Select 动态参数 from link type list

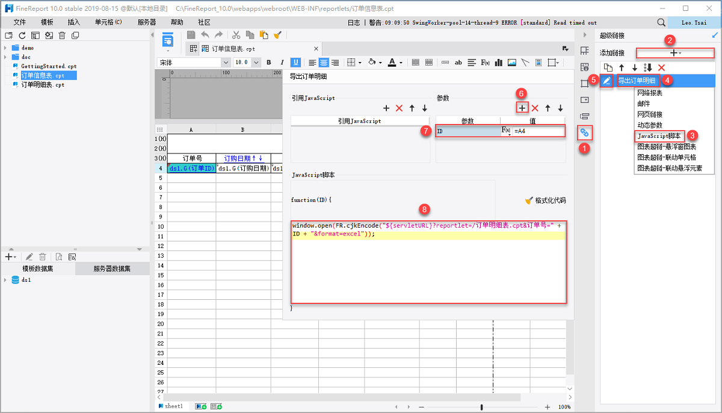(650, 125)
